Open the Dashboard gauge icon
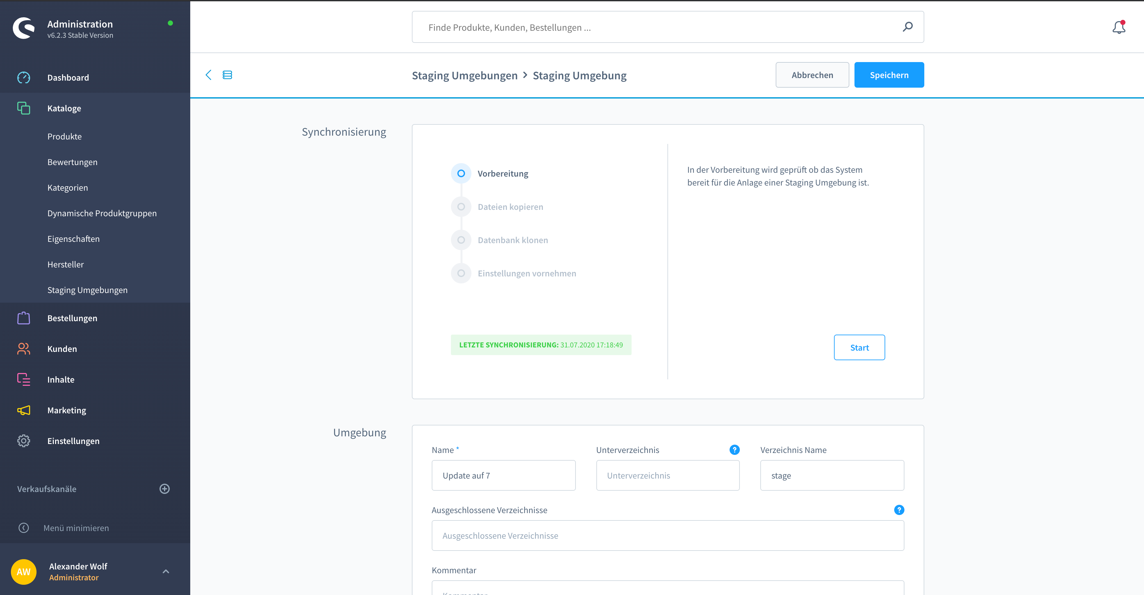The image size is (1144, 595). tap(23, 78)
